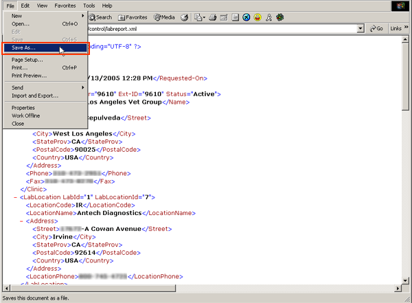Collapse the LabLocation XML node
This screenshot has height=303, width=412.
tap(15, 197)
